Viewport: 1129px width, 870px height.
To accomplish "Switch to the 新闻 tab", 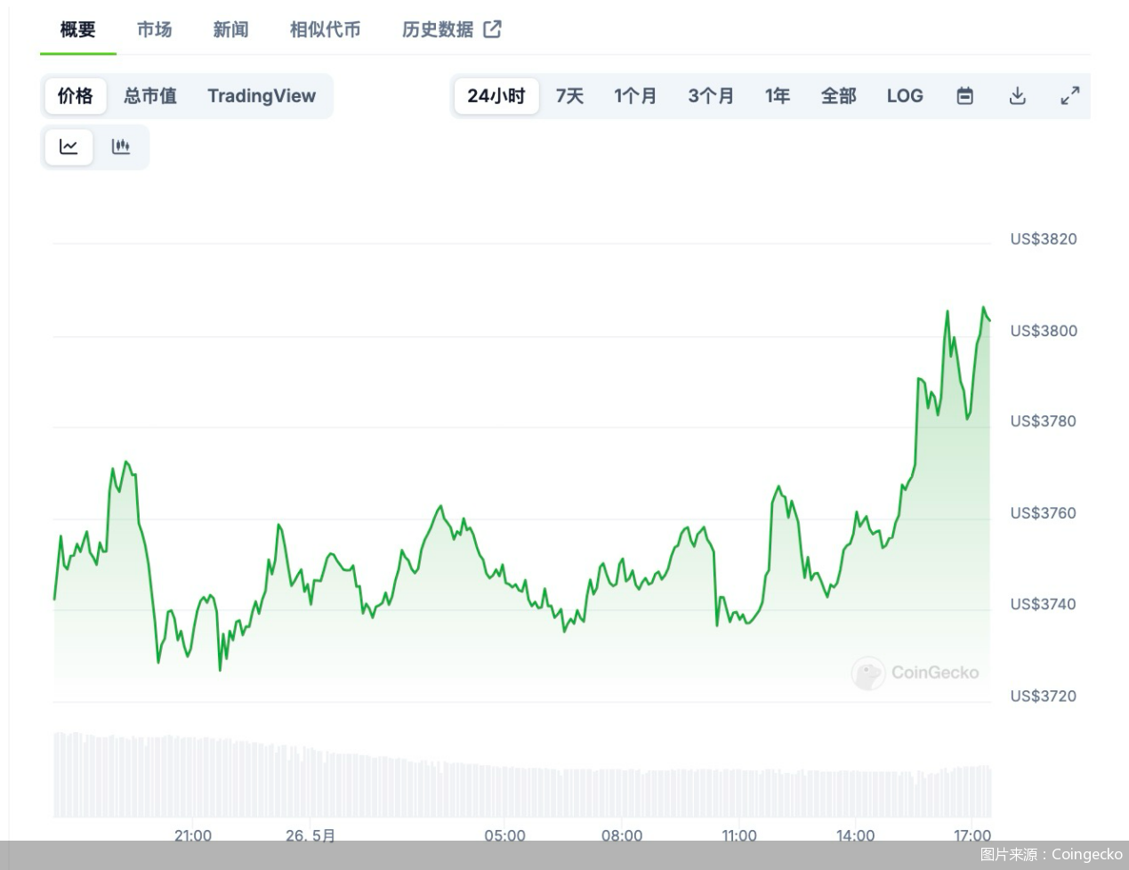I will pyautogui.click(x=230, y=28).
